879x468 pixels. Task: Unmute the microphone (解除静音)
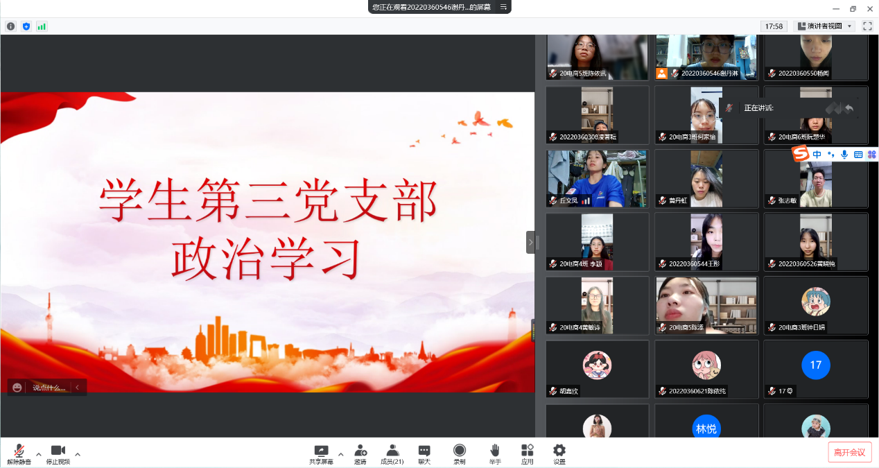pos(19,453)
